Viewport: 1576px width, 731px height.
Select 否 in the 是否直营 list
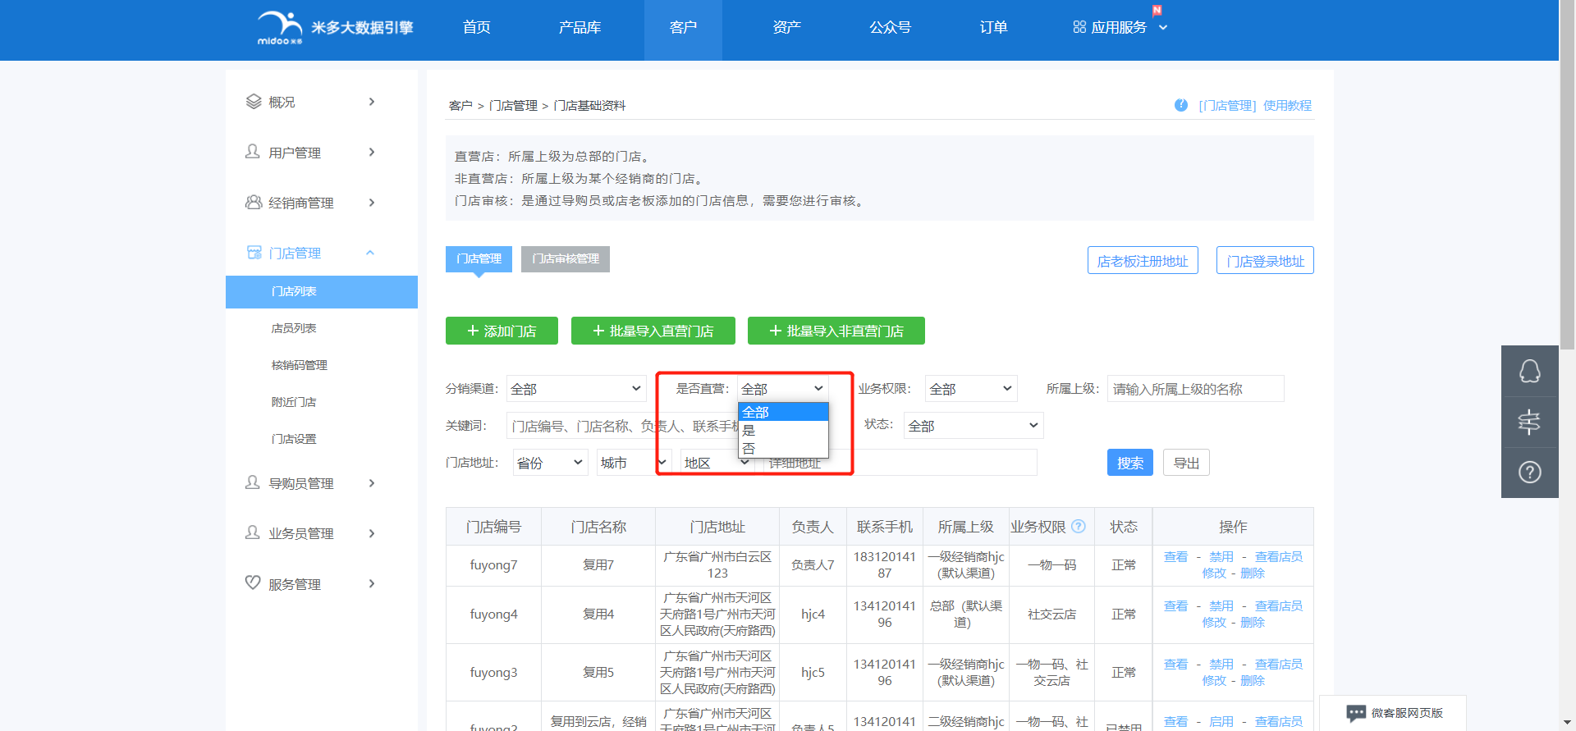783,448
